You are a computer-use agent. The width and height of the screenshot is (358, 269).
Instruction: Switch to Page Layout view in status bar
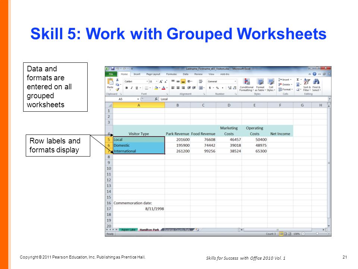(285, 234)
